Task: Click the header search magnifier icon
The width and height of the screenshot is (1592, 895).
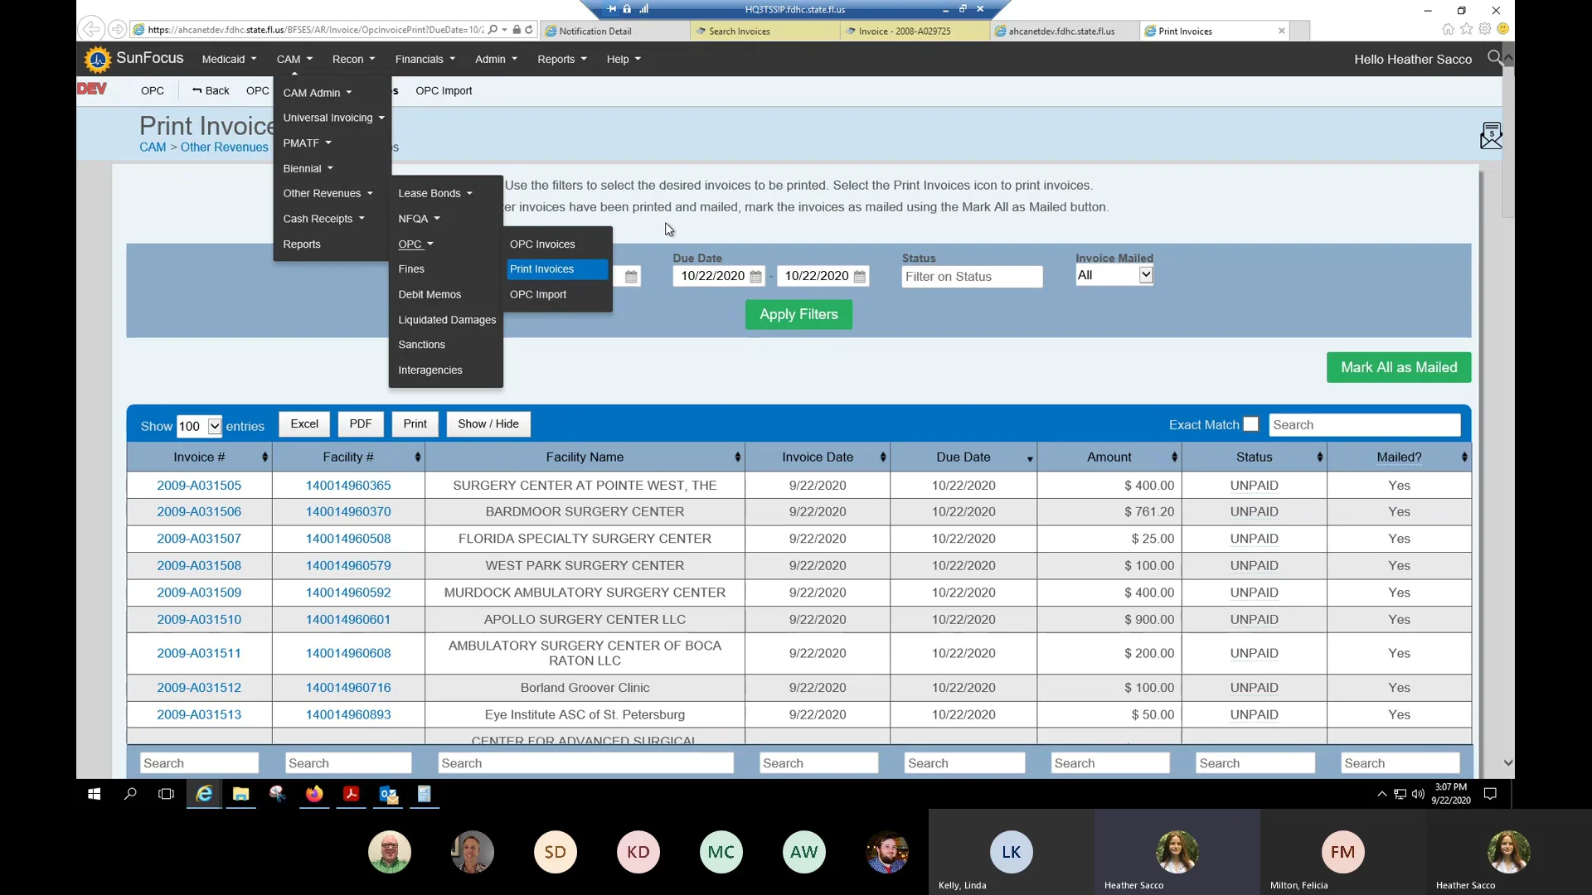Action: coord(1494,57)
